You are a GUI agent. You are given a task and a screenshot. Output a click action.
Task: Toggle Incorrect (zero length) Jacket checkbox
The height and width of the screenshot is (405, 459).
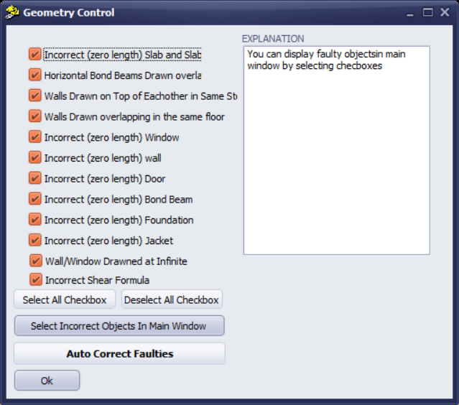pos(34,240)
